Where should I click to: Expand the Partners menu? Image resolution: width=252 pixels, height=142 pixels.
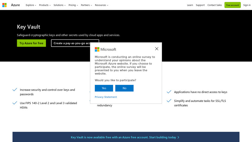pos(86,5)
